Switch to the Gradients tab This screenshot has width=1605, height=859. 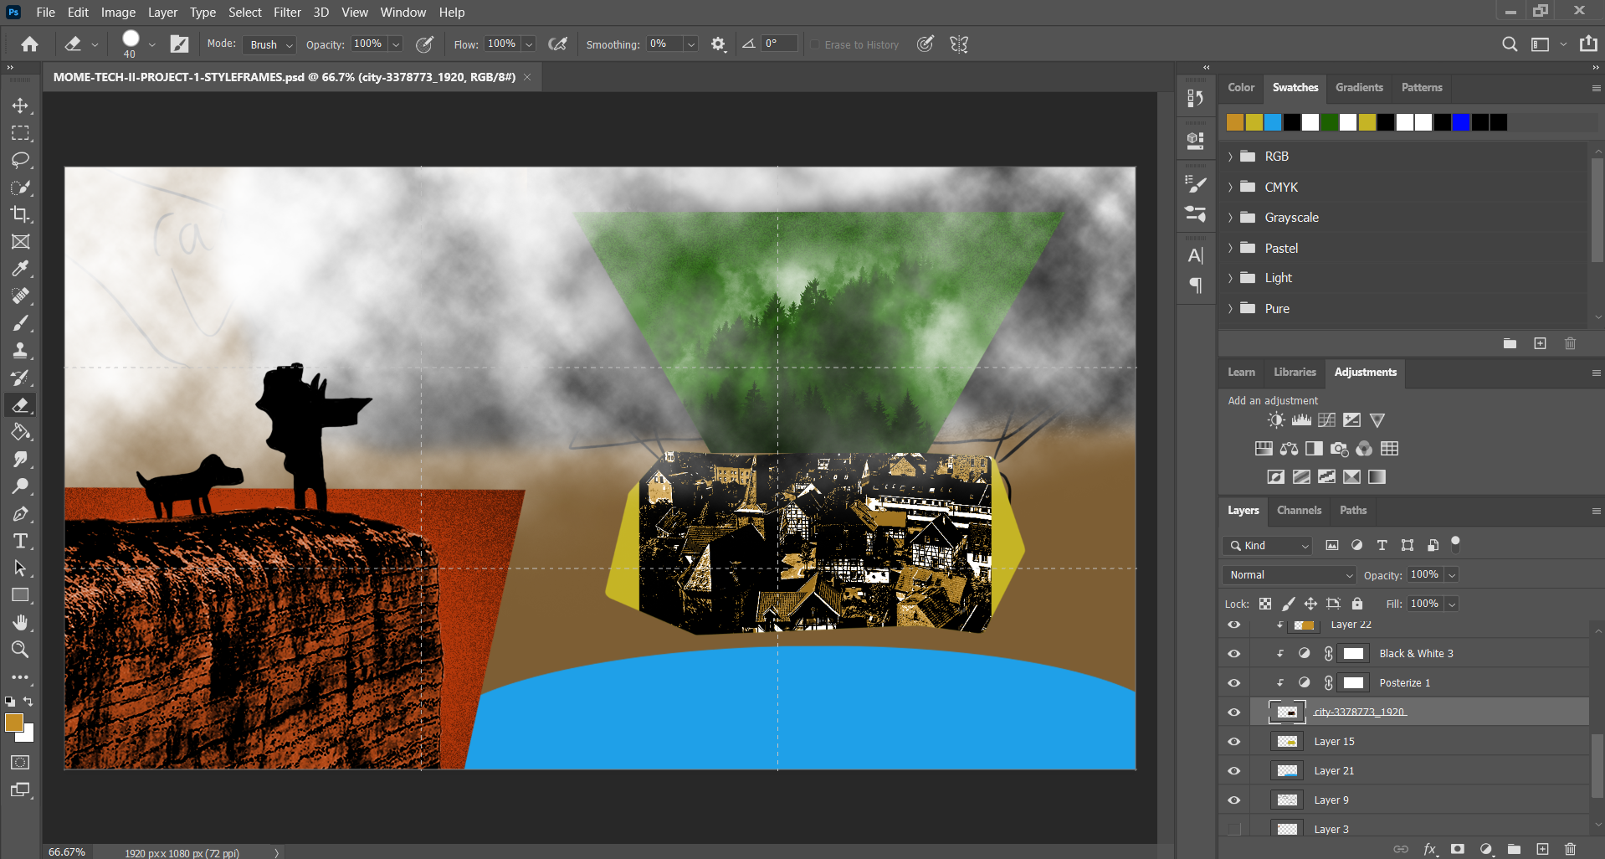[1359, 87]
